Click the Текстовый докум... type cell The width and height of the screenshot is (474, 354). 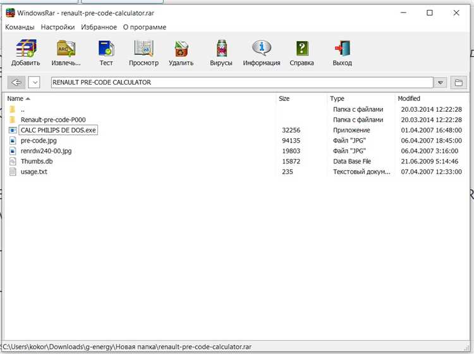(362, 172)
